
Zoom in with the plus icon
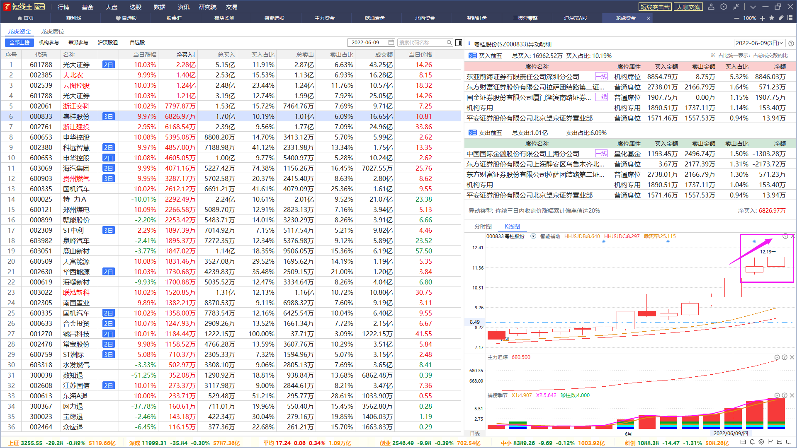(x=762, y=18)
